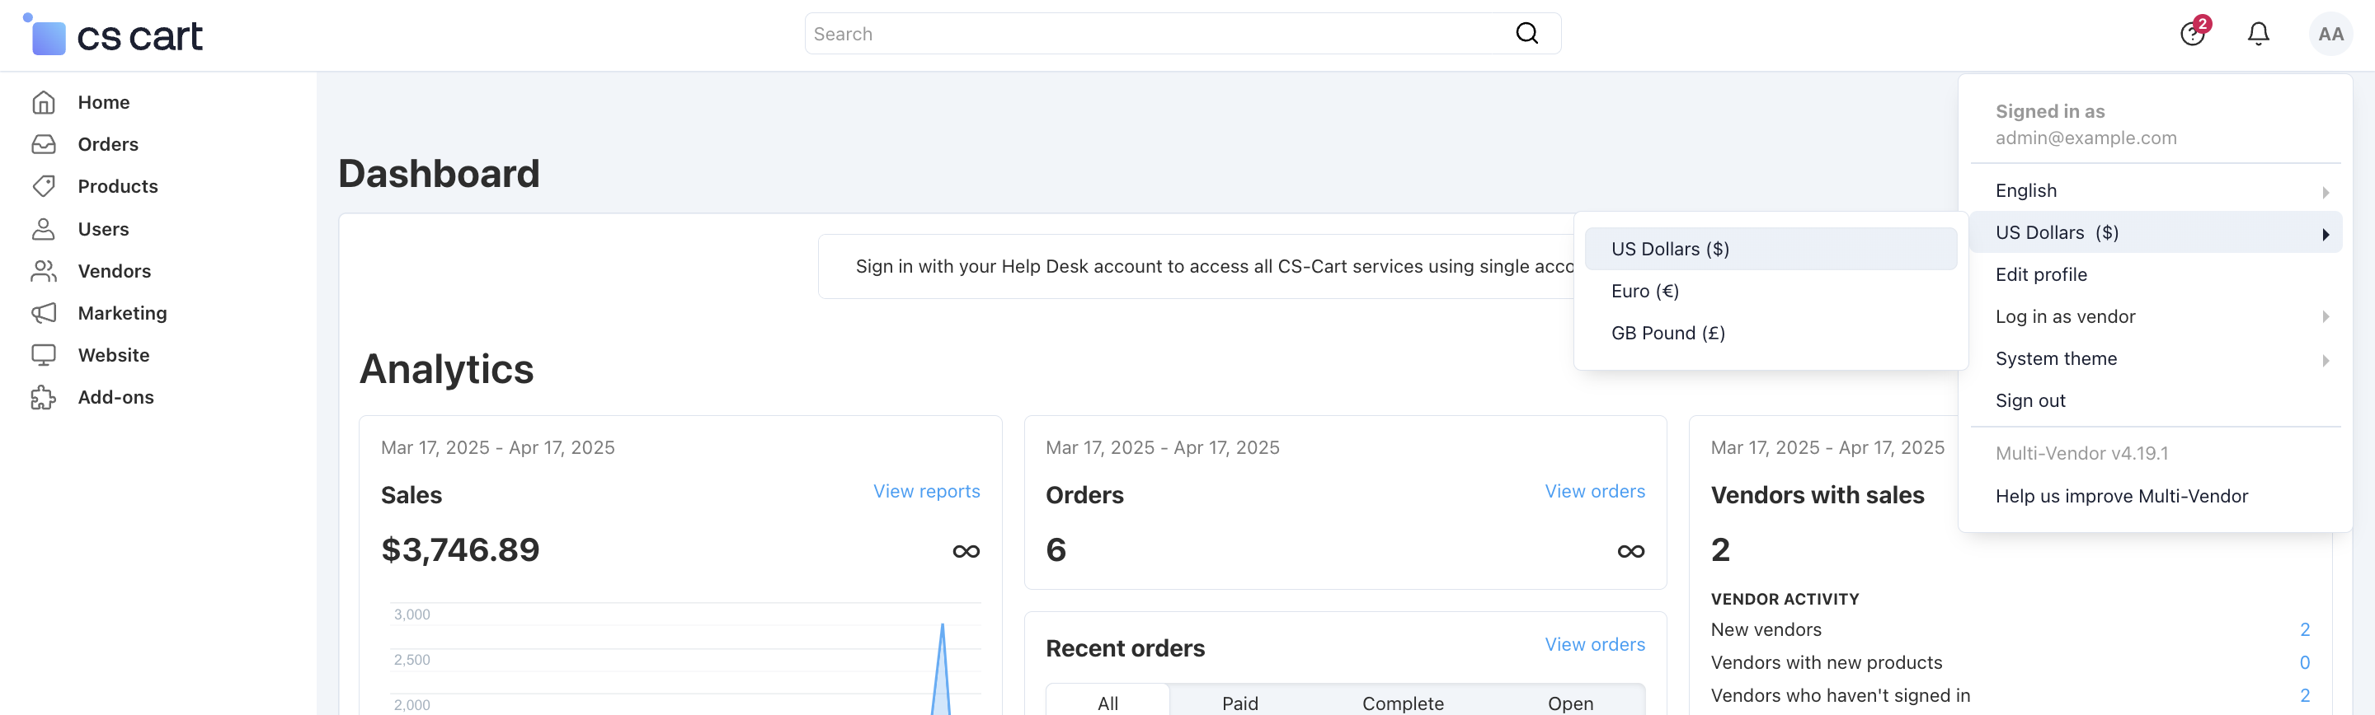Viewport: 2375px width, 715px height.
Task: Expand the Log in as vendor submenu
Action: point(2155,317)
